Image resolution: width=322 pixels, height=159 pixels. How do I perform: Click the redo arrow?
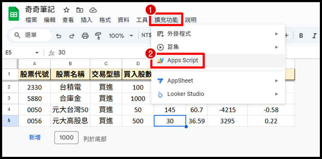tap(71, 36)
